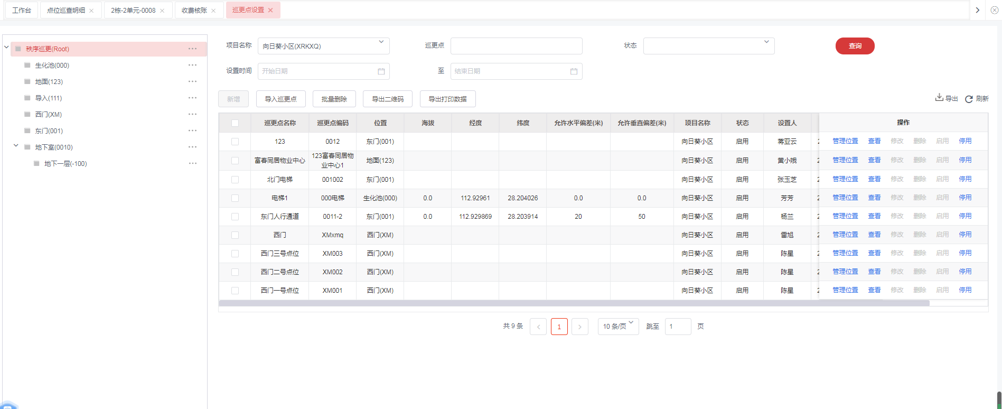Open the start date calendar icon
This screenshot has width=1002, height=409.
coord(381,71)
